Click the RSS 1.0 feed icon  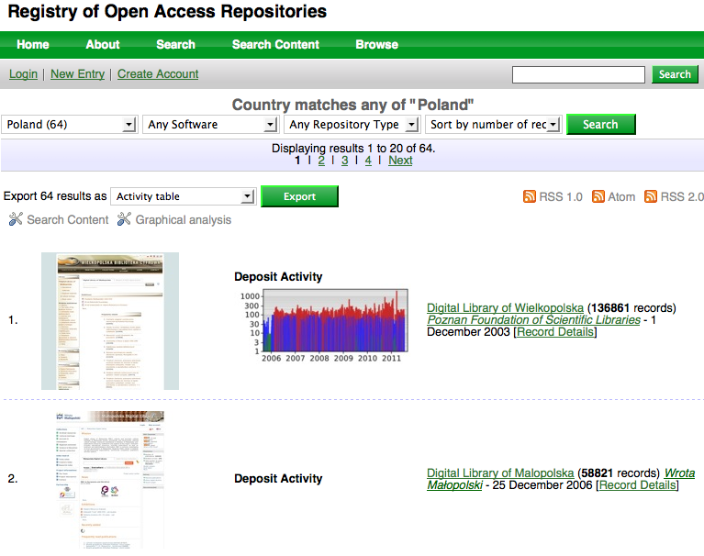530,196
